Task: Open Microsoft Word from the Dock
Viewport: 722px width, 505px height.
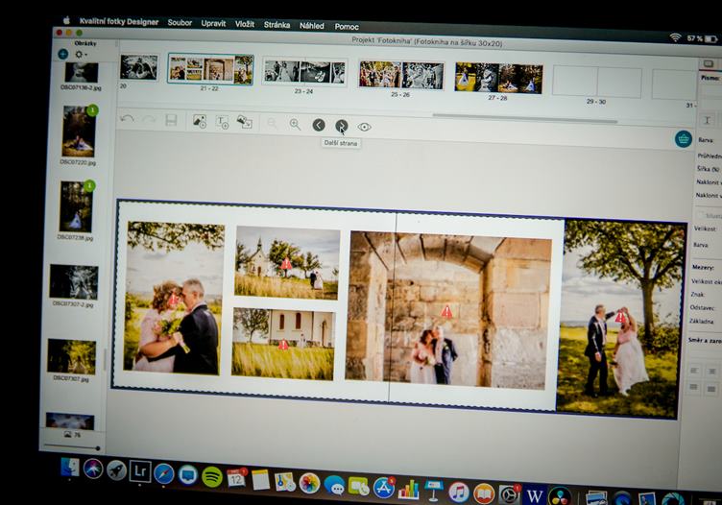Action: (534, 495)
